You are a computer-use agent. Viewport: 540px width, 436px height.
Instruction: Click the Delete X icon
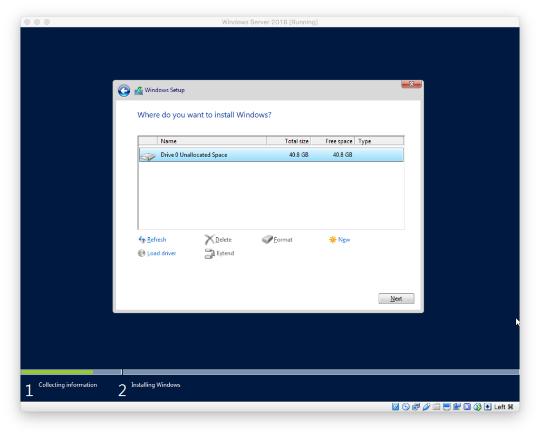209,239
